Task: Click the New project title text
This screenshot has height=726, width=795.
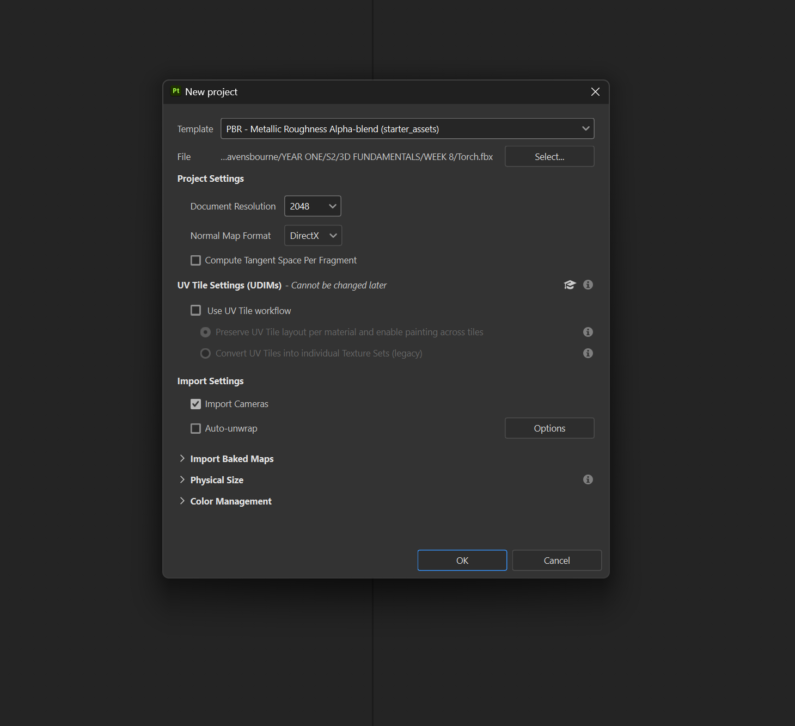Action: click(211, 92)
